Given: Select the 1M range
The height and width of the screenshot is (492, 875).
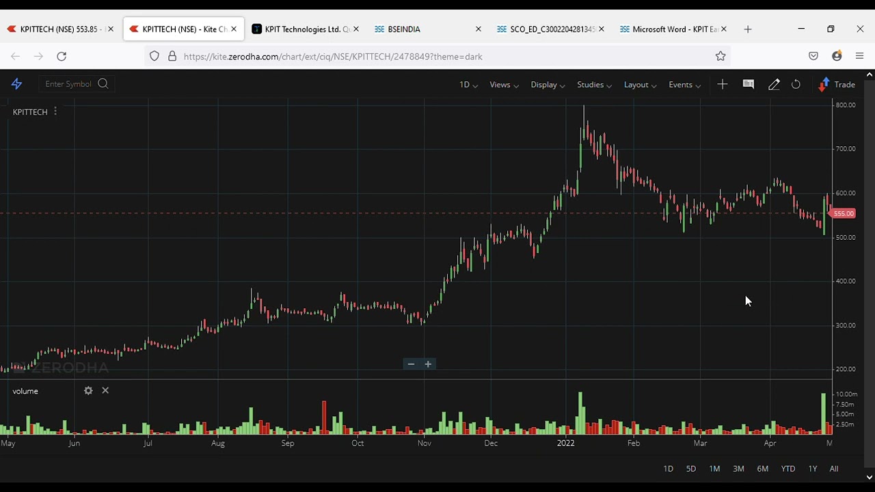Looking at the screenshot, I should tap(714, 469).
